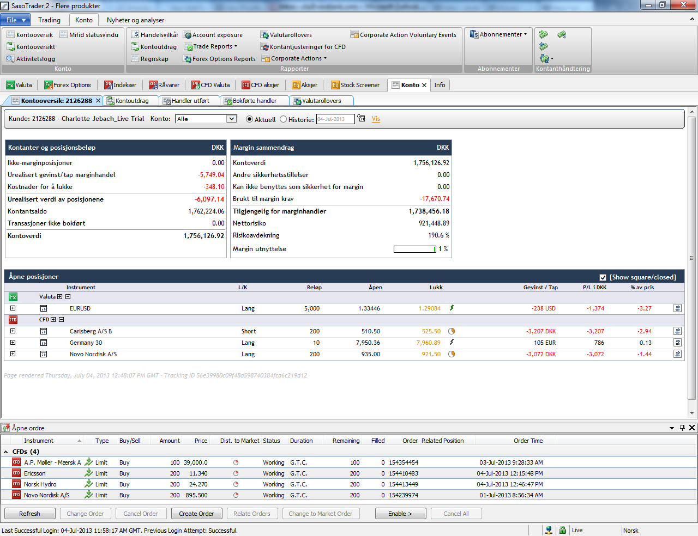
Task: Close the Kontooversik: 2126288 tab
Action: 98,101
